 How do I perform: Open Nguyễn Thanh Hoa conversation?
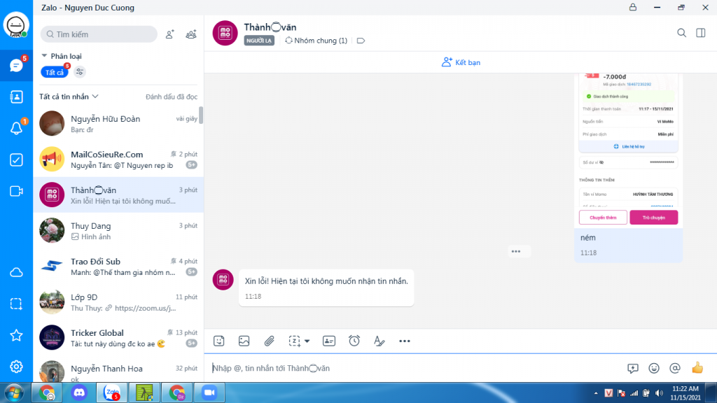pyautogui.click(x=118, y=369)
